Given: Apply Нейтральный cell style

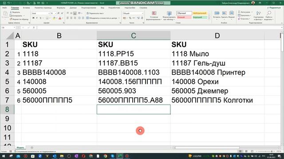Looking at the screenshot, I should click(x=200, y=13).
